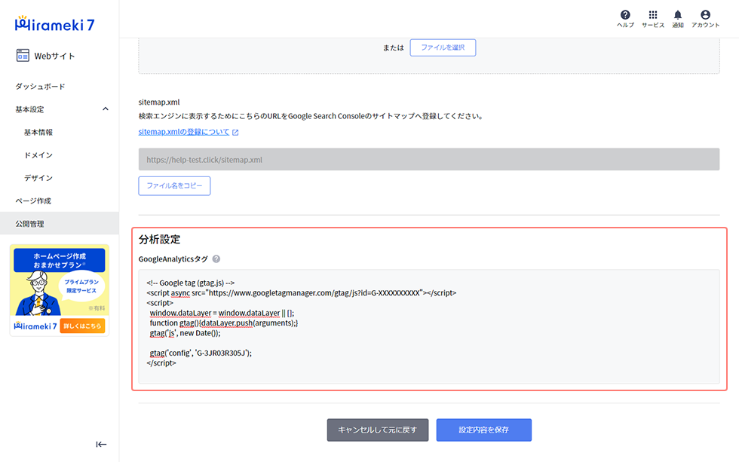This screenshot has height=462, width=739.
Task: Click the Web site window icon
Action: 23,56
